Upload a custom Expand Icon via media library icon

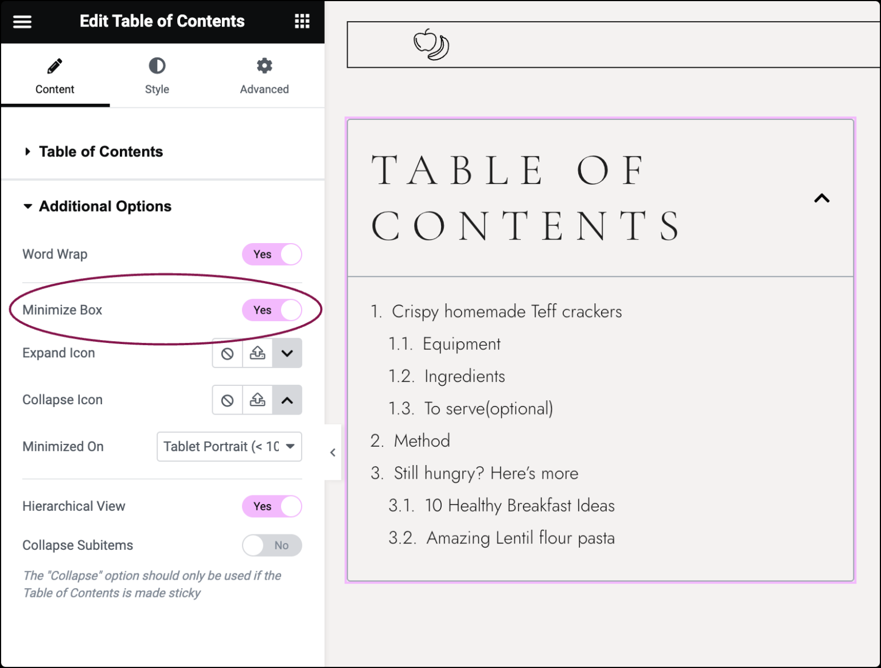[257, 353]
